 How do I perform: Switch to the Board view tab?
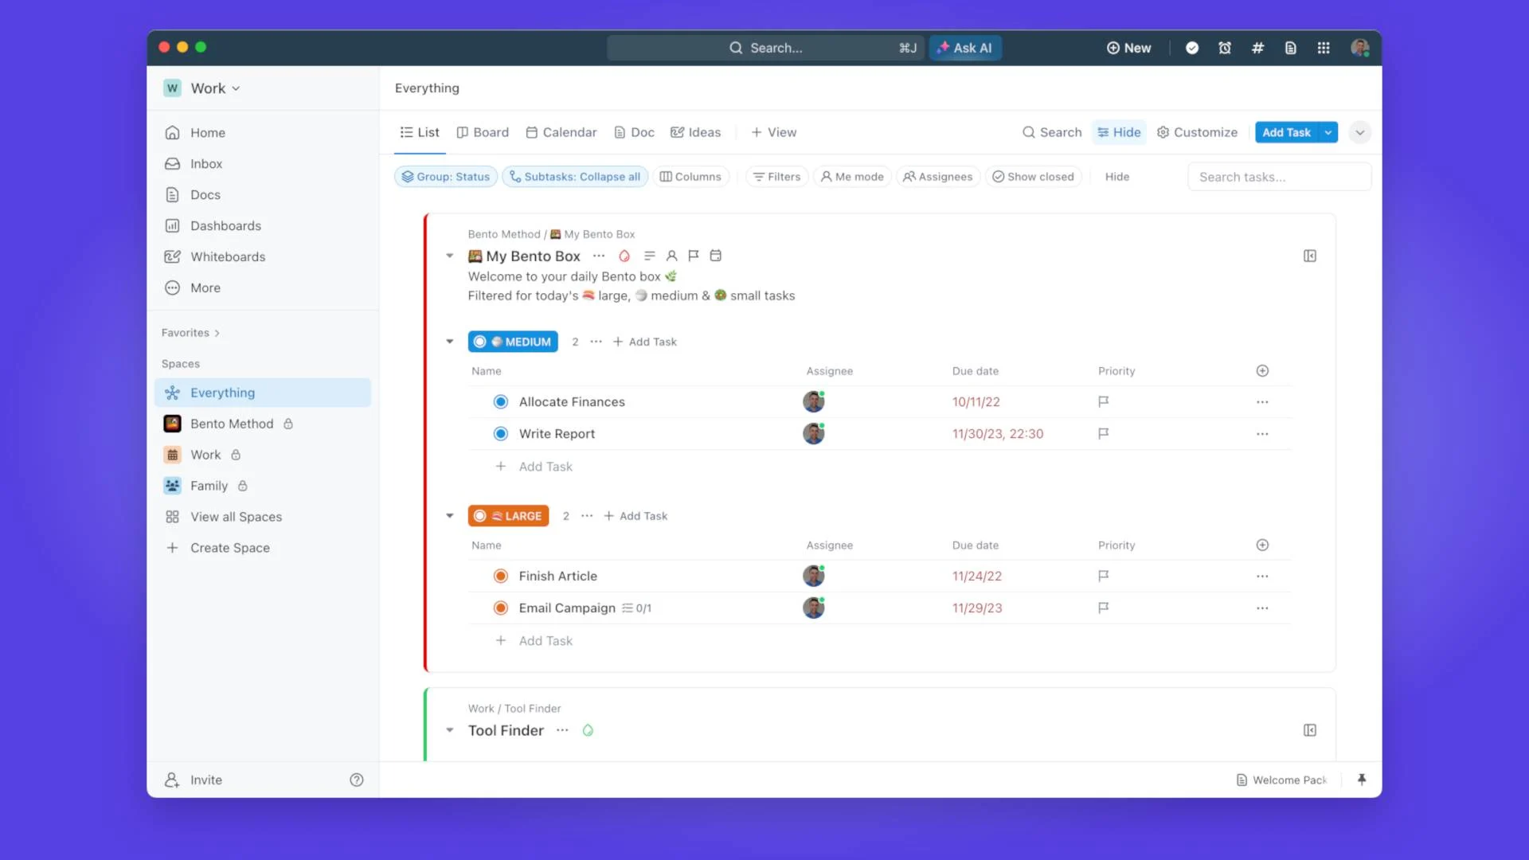click(483, 132)
